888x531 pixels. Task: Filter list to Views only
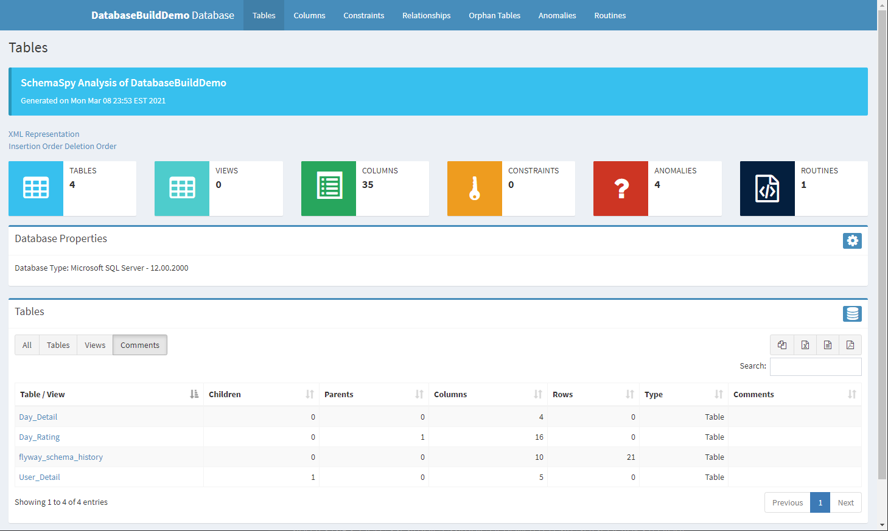[x=95, y=345]
